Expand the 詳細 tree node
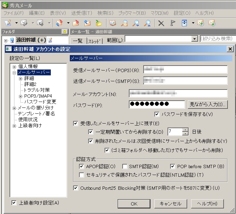 click(x=20, y=79)
